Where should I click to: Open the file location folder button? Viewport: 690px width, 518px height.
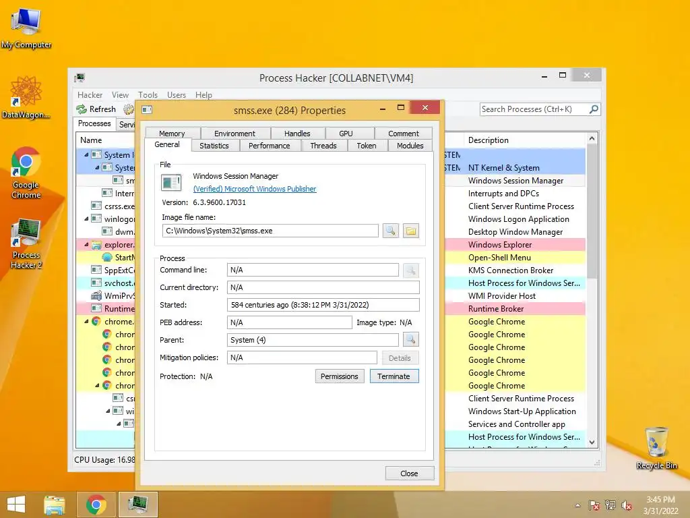tap(410, 231)
